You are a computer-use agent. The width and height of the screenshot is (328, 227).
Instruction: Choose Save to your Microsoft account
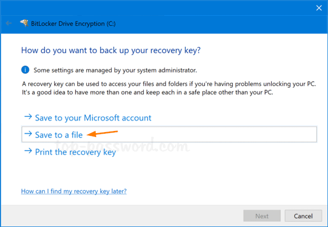(x=93, y=118)
